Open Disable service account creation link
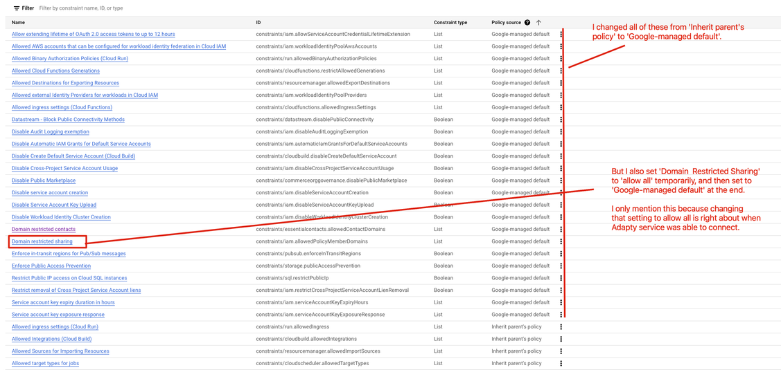The width and height of the screenshot is (781, 370). 50,192
